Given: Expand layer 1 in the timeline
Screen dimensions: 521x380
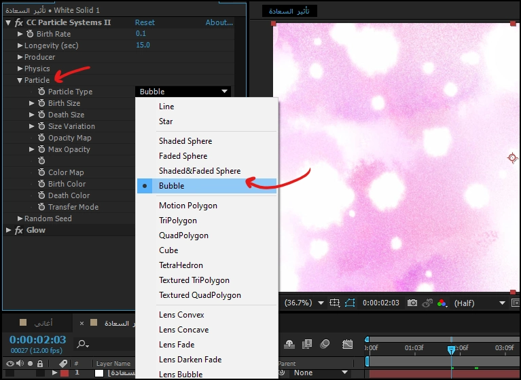Looking at the screenshot, I should pyautogui.click(x=54, y=373).
